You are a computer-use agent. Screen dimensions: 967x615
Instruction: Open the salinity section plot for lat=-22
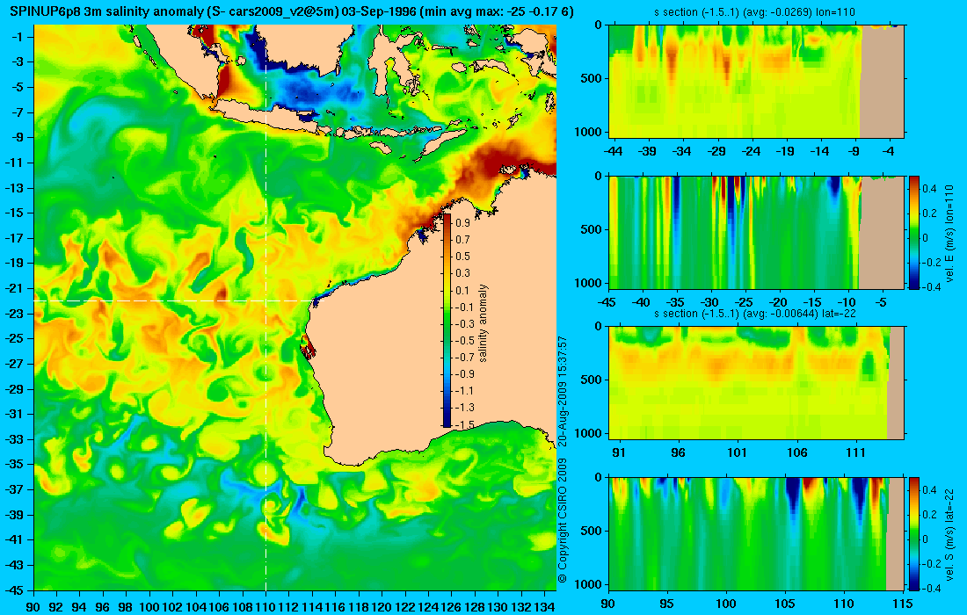tap(756, 383)
